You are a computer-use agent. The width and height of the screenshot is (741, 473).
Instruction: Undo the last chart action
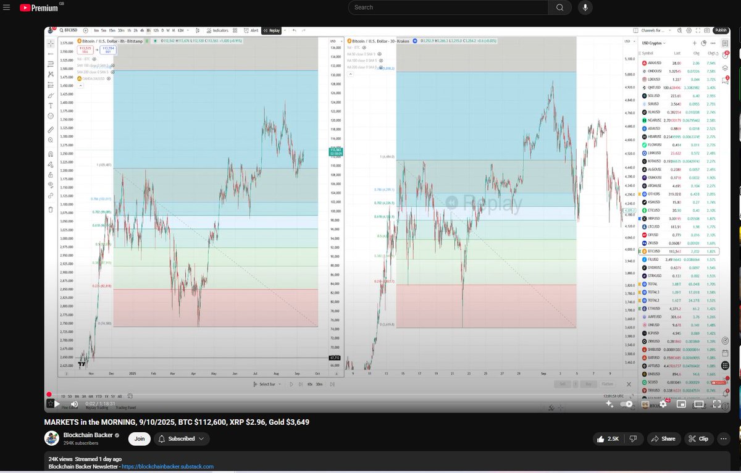point(294,30)
